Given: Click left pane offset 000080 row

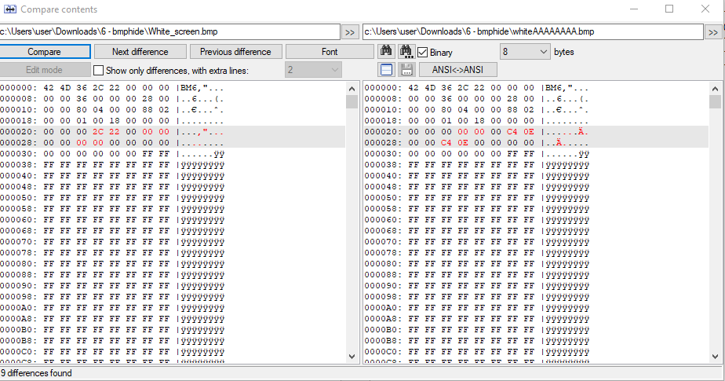Looking at the screenshot, I should pyautogui.click(x=173, y=264).
